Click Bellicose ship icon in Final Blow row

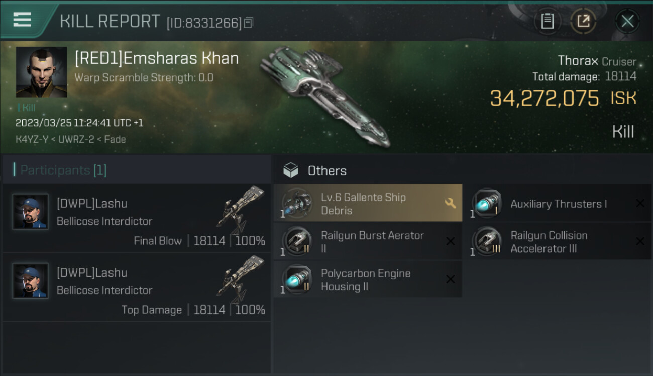click(240, 211)
